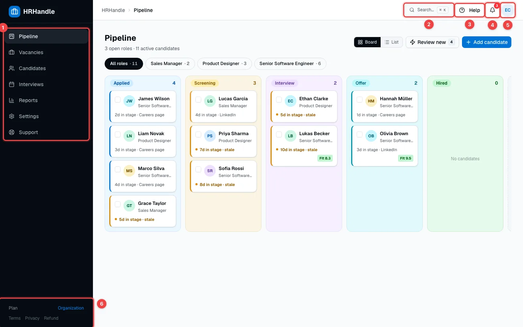Click the Hired column header label

pos(442,83)
